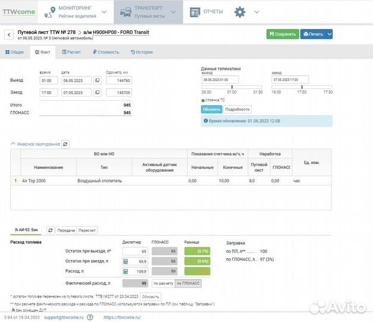
Task: Click green difference indicator (0.6%)
Action: 197,261
